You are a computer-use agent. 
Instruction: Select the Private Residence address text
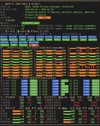point(35,15)
